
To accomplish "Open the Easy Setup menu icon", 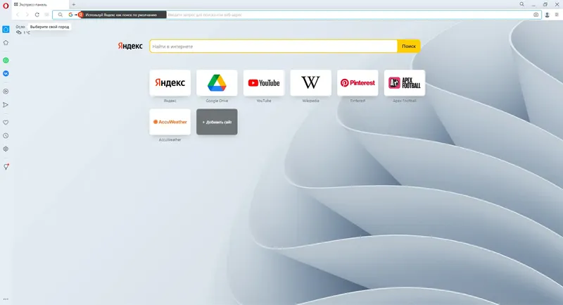I will click(x=557, y=15).
